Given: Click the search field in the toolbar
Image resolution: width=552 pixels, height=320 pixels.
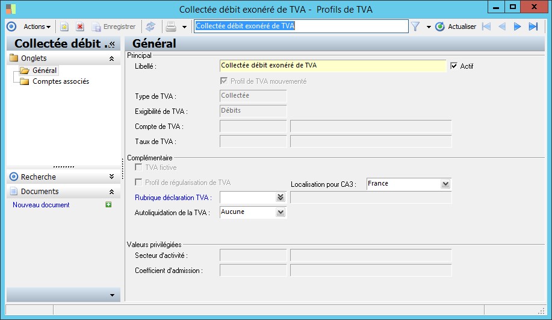Looking at the screenshot, I should coord(301,26).
